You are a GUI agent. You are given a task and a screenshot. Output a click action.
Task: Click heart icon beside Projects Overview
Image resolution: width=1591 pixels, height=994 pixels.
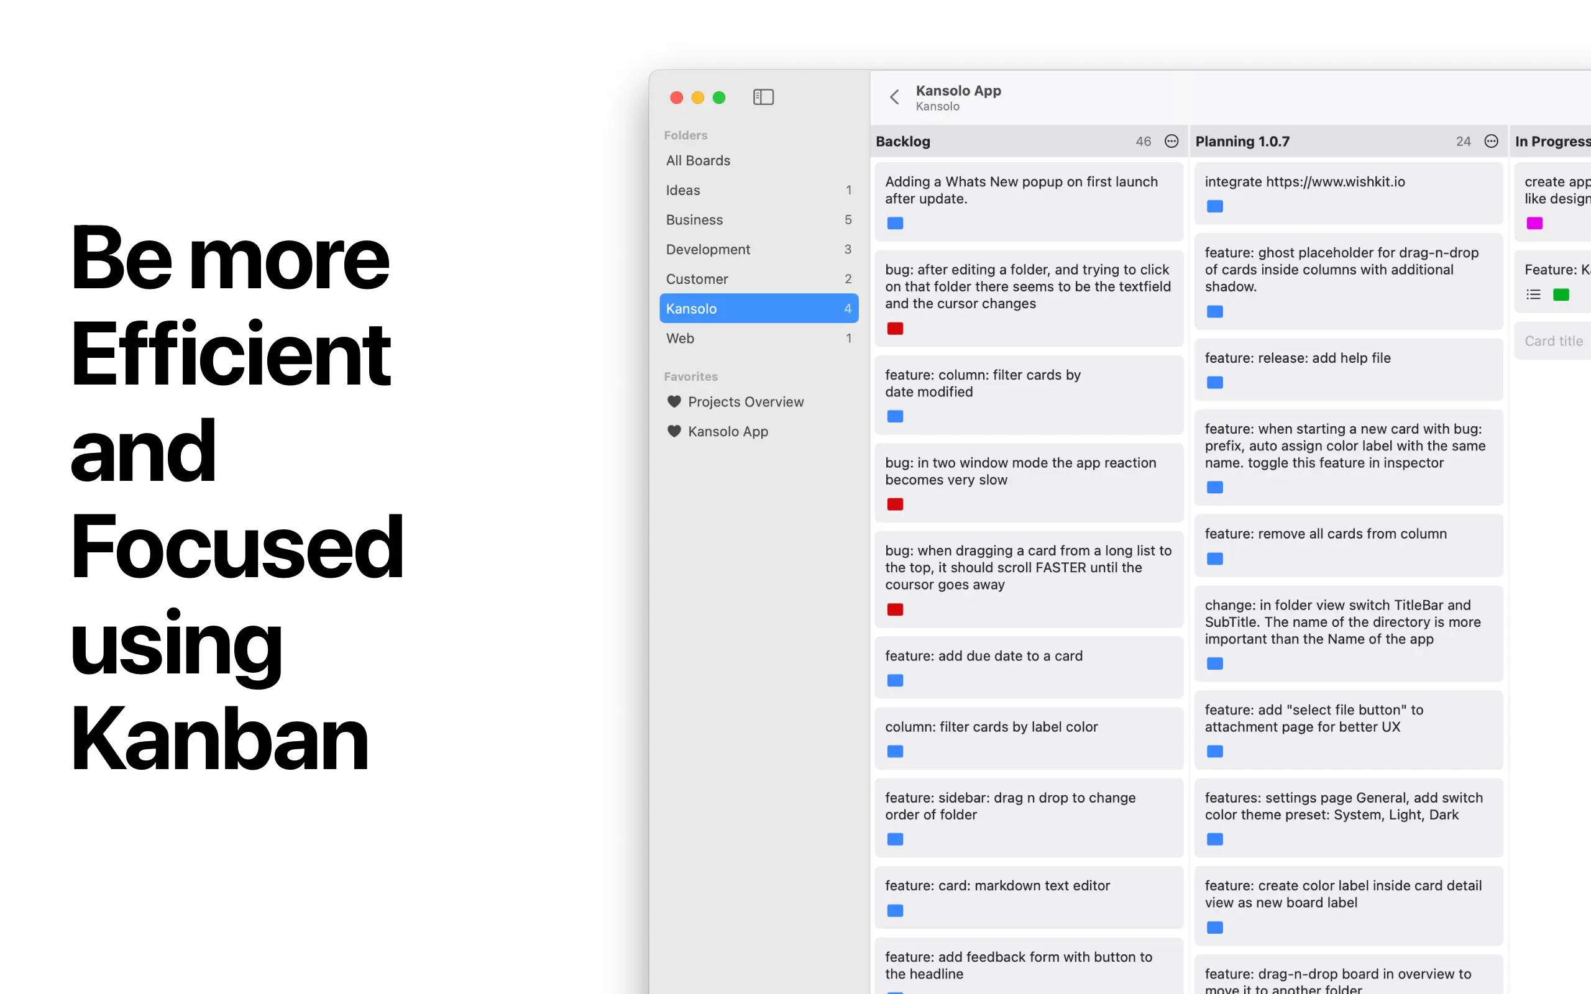674,401
